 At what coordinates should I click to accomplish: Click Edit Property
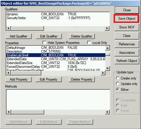[49, 79]
